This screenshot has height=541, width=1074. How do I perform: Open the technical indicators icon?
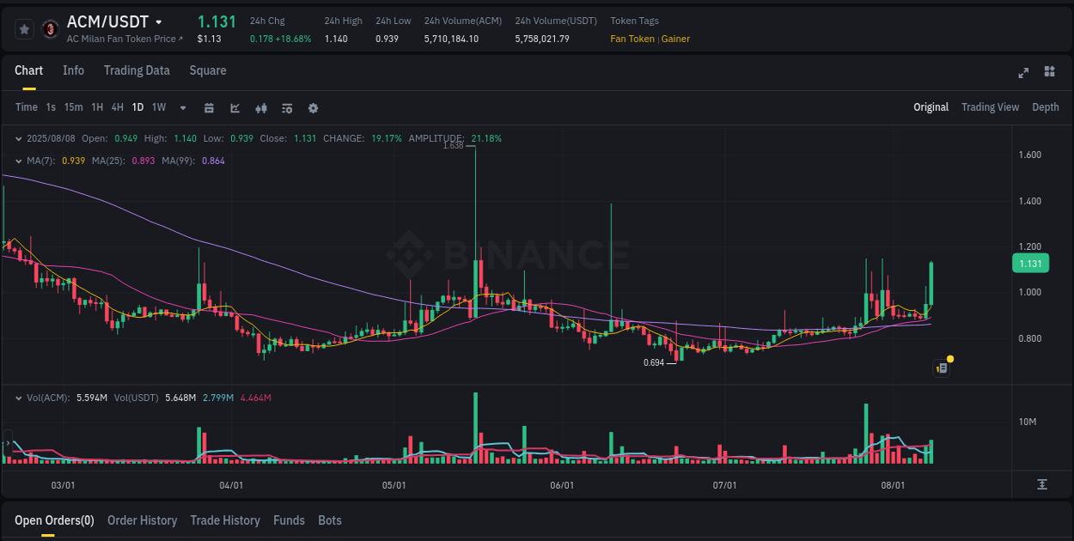click(x=260, y=107)
